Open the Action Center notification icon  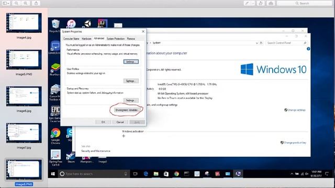pos(327,174)
